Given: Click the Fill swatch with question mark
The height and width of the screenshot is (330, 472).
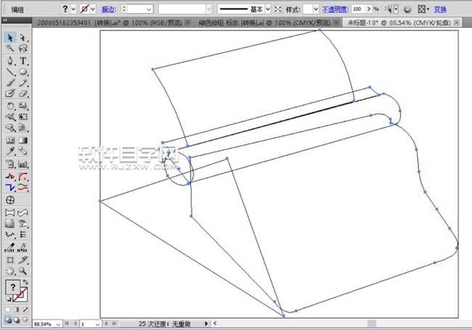Looking at the screenshot, I should (12, 288).
